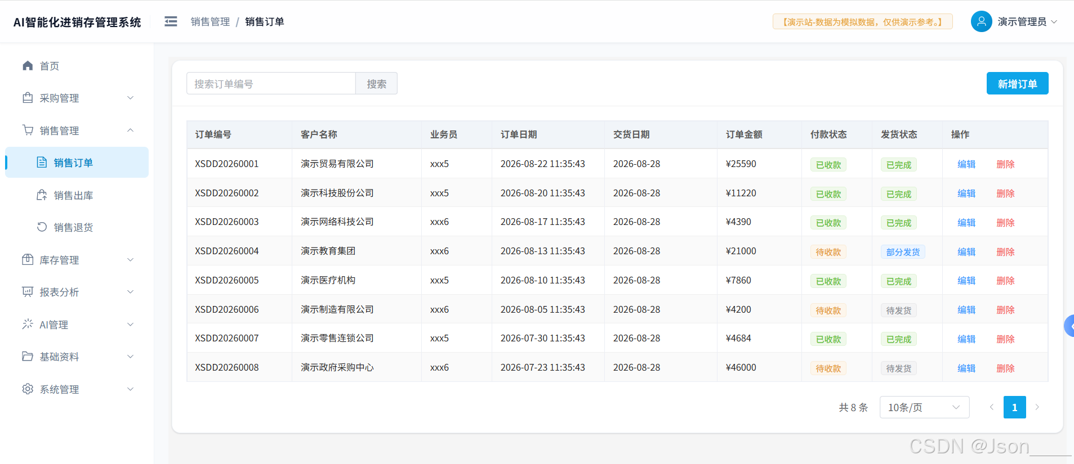Select 销售出库 submenu item
Screen dimensions: 1074x464
77,195
